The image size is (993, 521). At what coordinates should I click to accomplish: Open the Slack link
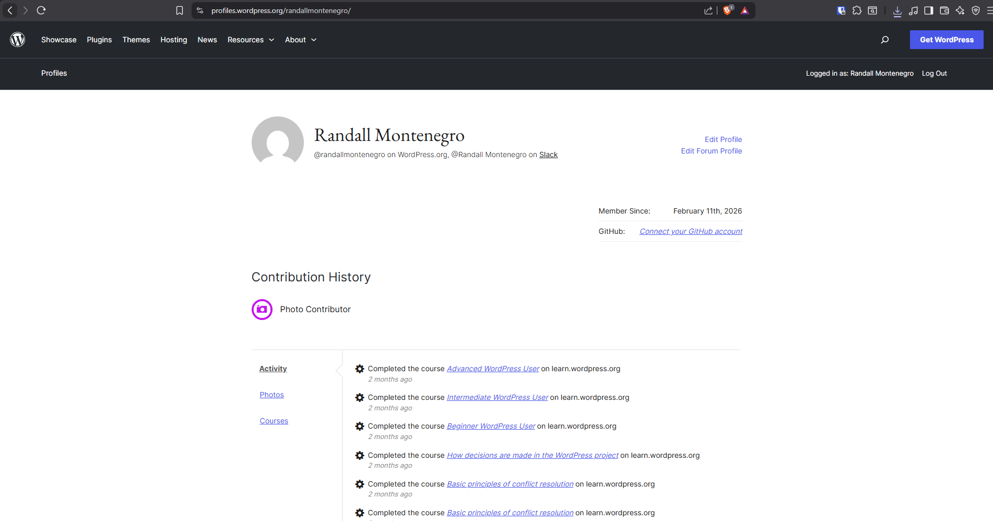[548, 155]
